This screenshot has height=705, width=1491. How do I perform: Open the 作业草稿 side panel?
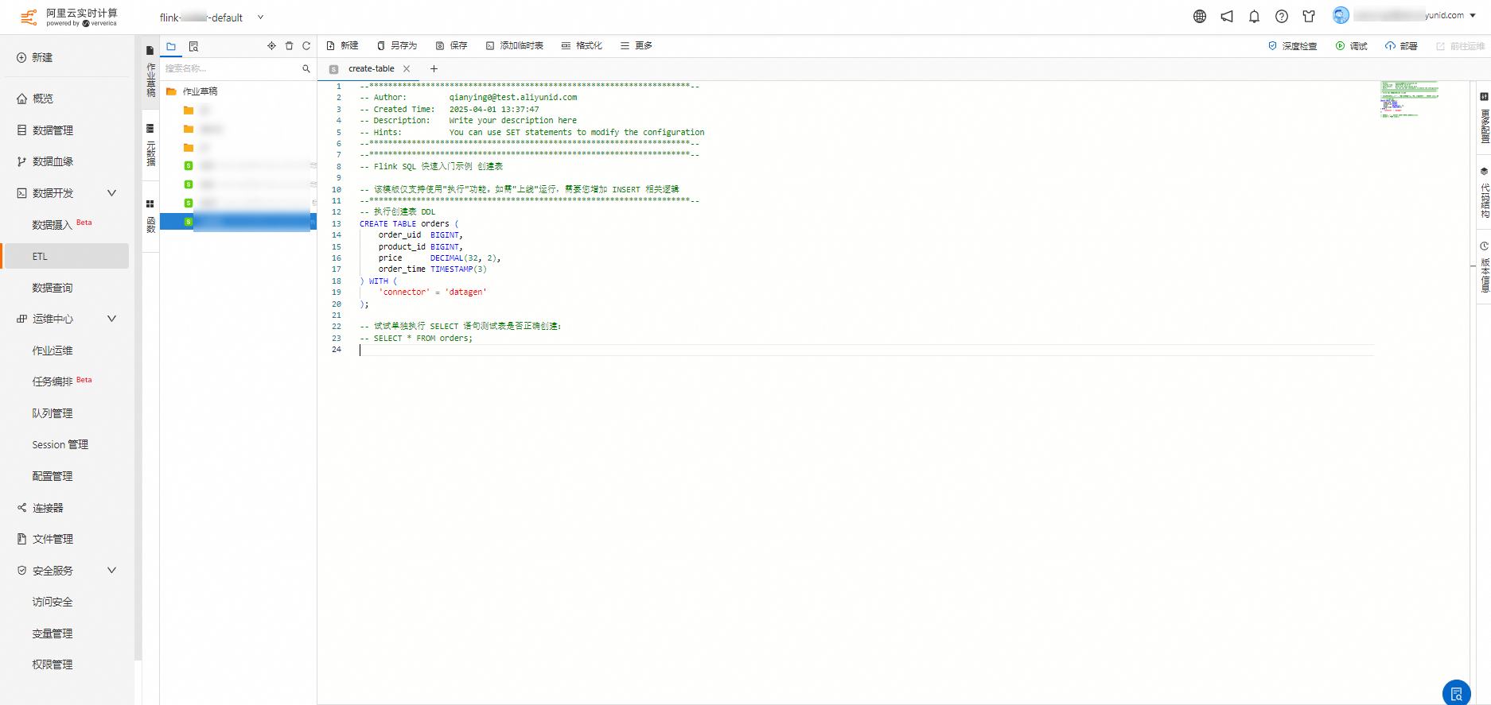(150, 73)
